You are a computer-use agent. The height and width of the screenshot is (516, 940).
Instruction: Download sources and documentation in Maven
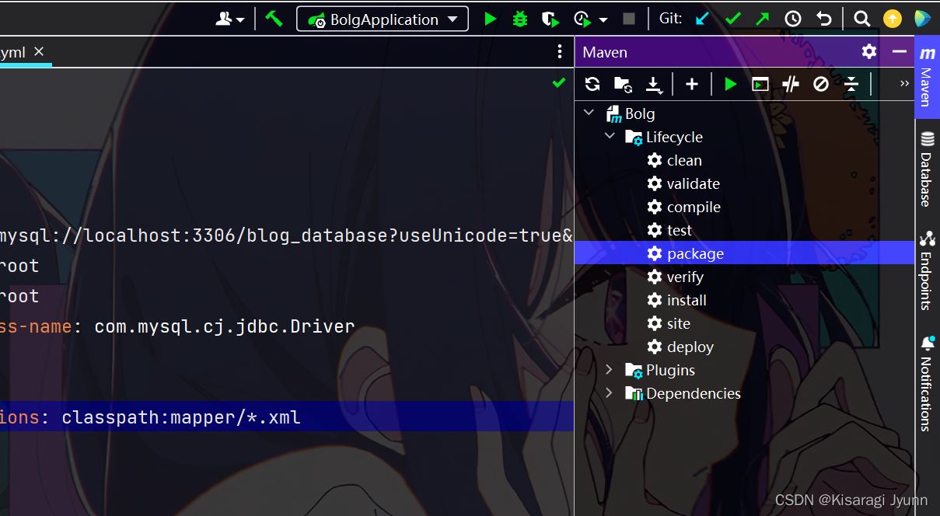(x=654, y=84)
